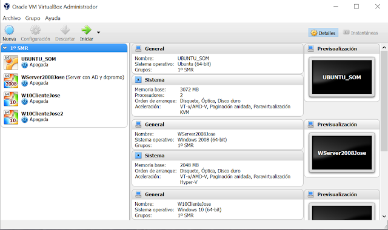Click the '2048 MB' memory value
Image resolution: width=388 pixels, height=230 pixels.
click(189, 165)
